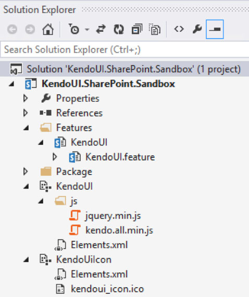
Task: Open Properties using toolbar wrench icon
Action: coord(197,29)
